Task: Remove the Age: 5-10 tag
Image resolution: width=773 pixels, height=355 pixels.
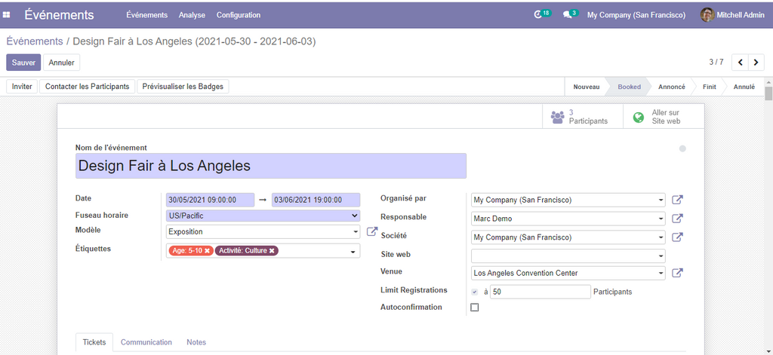Action: [207, 251]
